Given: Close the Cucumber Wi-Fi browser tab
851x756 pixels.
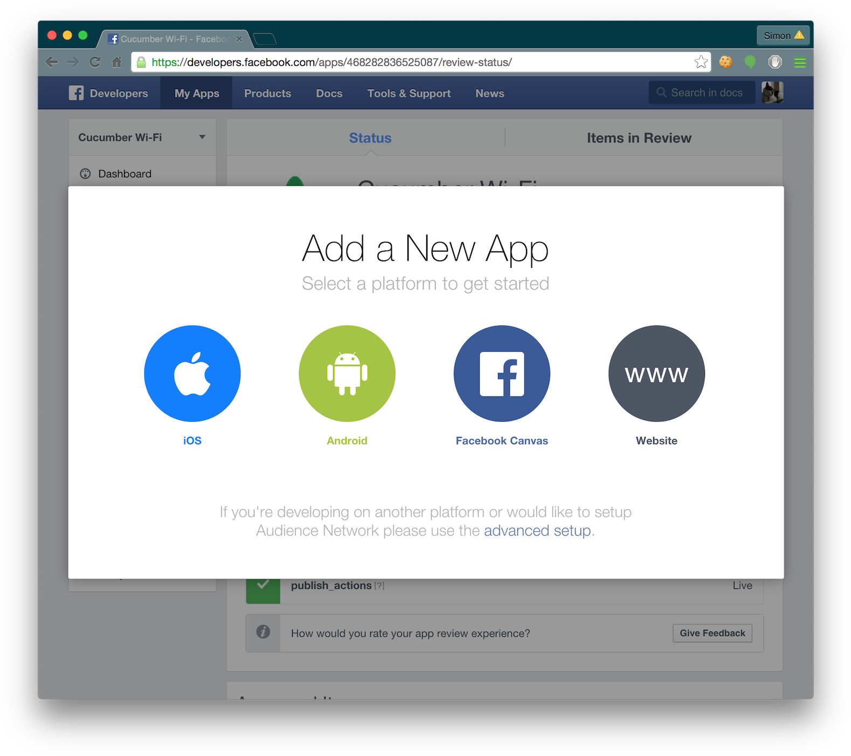Looking at the screenshot, I should pyautogui.click(x=239, y=39).
